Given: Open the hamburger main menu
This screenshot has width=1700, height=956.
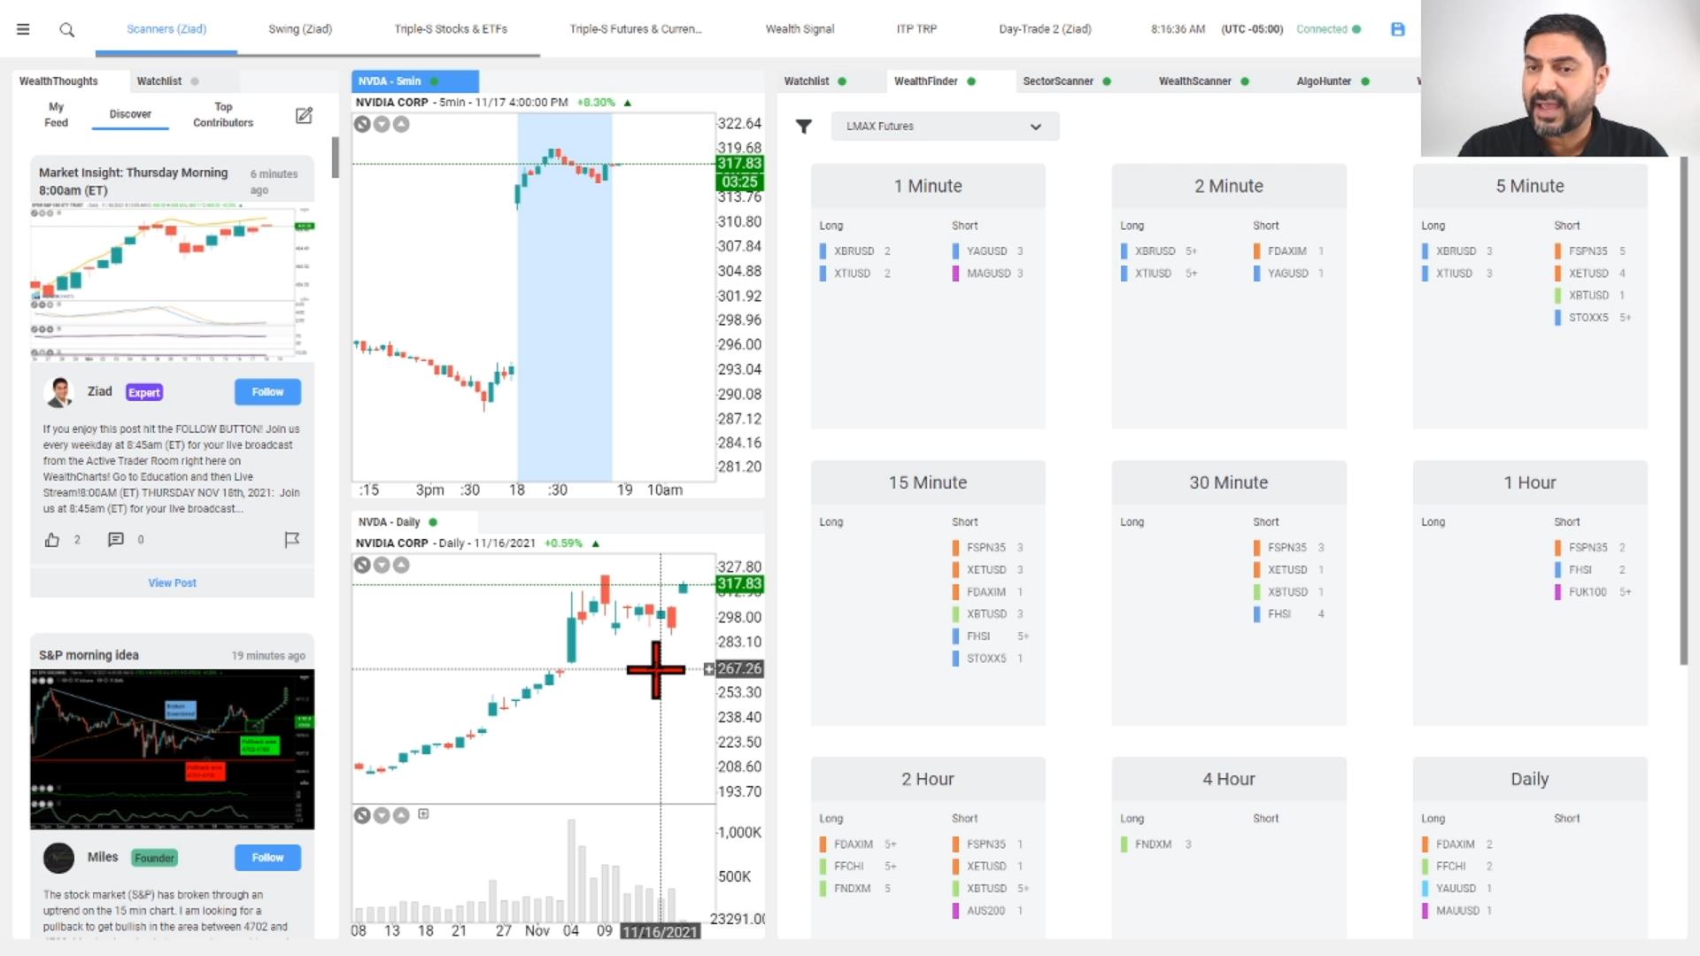Looking at the screenshot, I should click(x=23, y=29).
